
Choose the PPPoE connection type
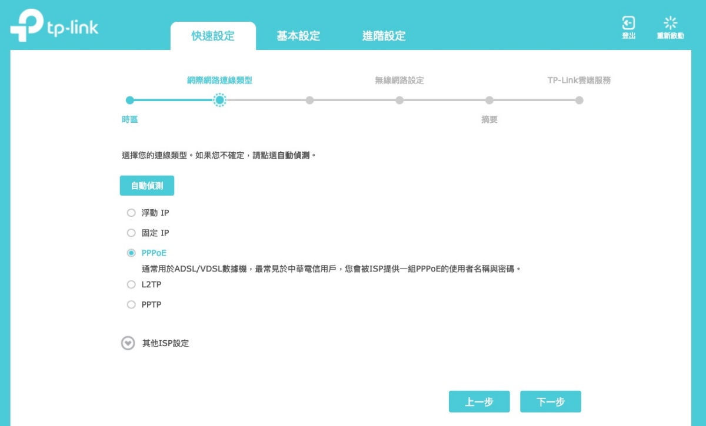click(131, 253)
